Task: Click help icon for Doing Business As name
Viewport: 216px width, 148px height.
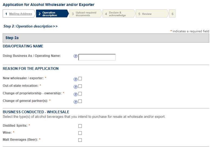Action: [76, 56]
